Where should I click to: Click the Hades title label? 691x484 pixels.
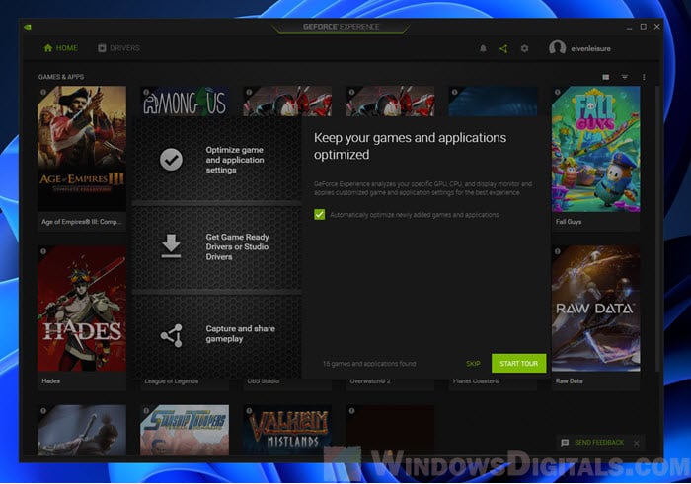[x=50, y=381]
